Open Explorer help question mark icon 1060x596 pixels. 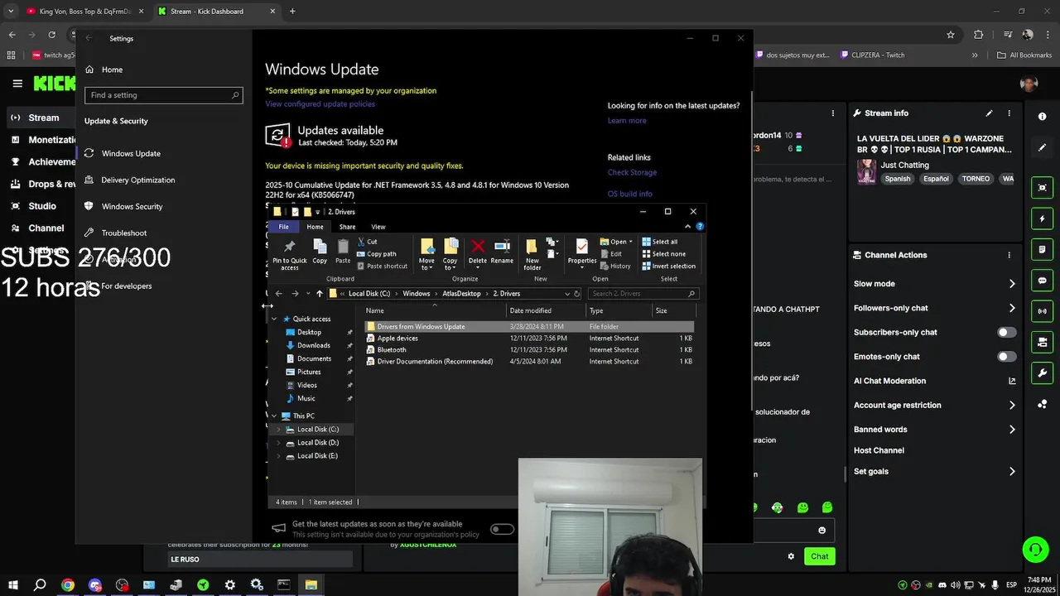click(x=700, y=226)
